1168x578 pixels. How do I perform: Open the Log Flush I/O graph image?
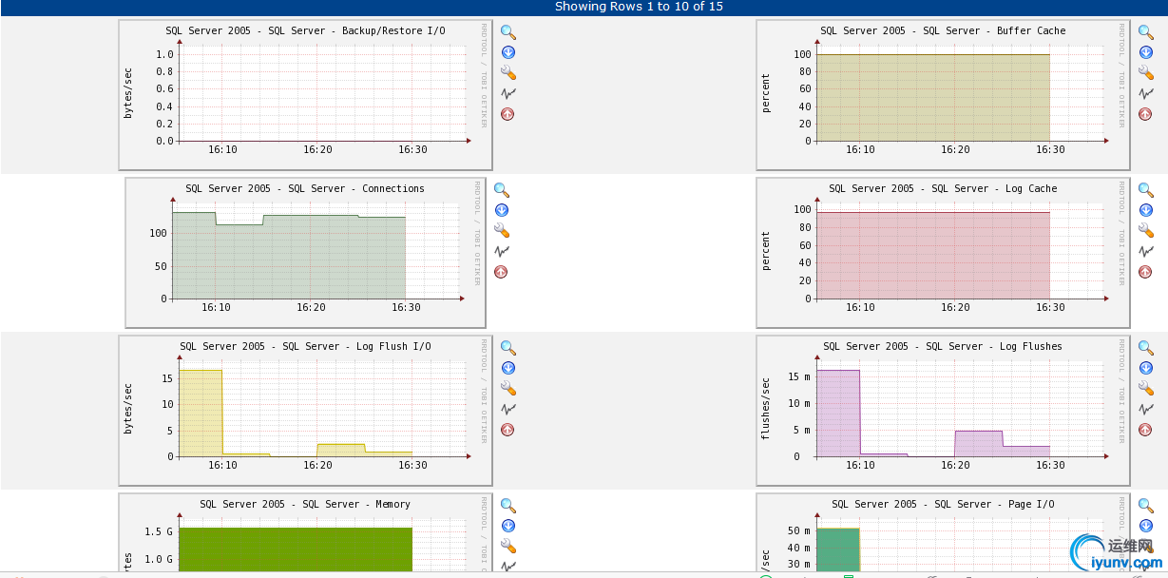point(305,410)
